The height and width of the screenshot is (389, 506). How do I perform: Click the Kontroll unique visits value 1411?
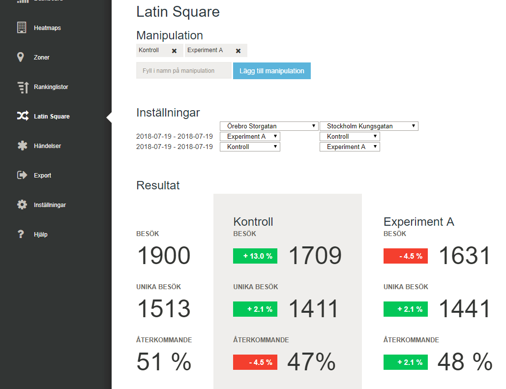313,309
